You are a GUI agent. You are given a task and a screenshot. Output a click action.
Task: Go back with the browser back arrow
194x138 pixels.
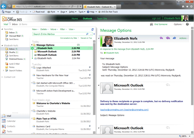(3, 6)
